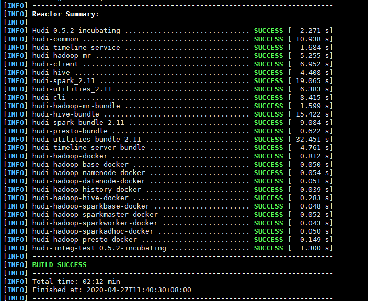Click the 'hudi-hadoop-namenode-docker' module name
This screenshot has width=368, height=301.
coord(89,173)
